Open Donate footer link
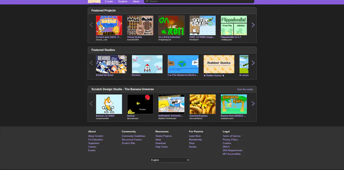The height and width of the screenshot is (170, 344). (x=193, y=147)
